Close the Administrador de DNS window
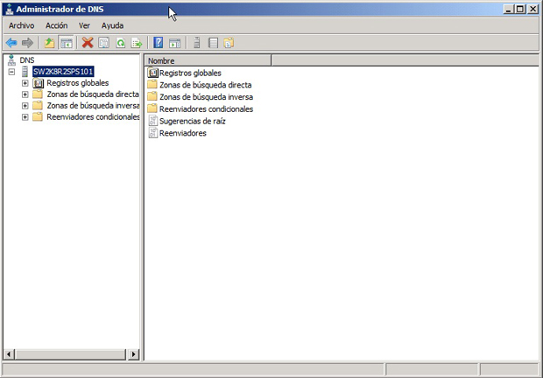The image size is (543, 378). [x=533, y=9]
